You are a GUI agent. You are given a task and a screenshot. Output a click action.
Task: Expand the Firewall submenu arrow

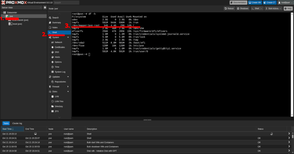pyautogui.click(x=68, y=86)
